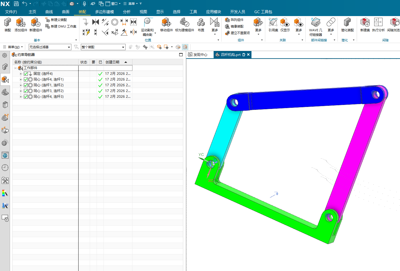Collapse the 工作部件 tree node
Screen dimensions: 400x271
(15, 68)
